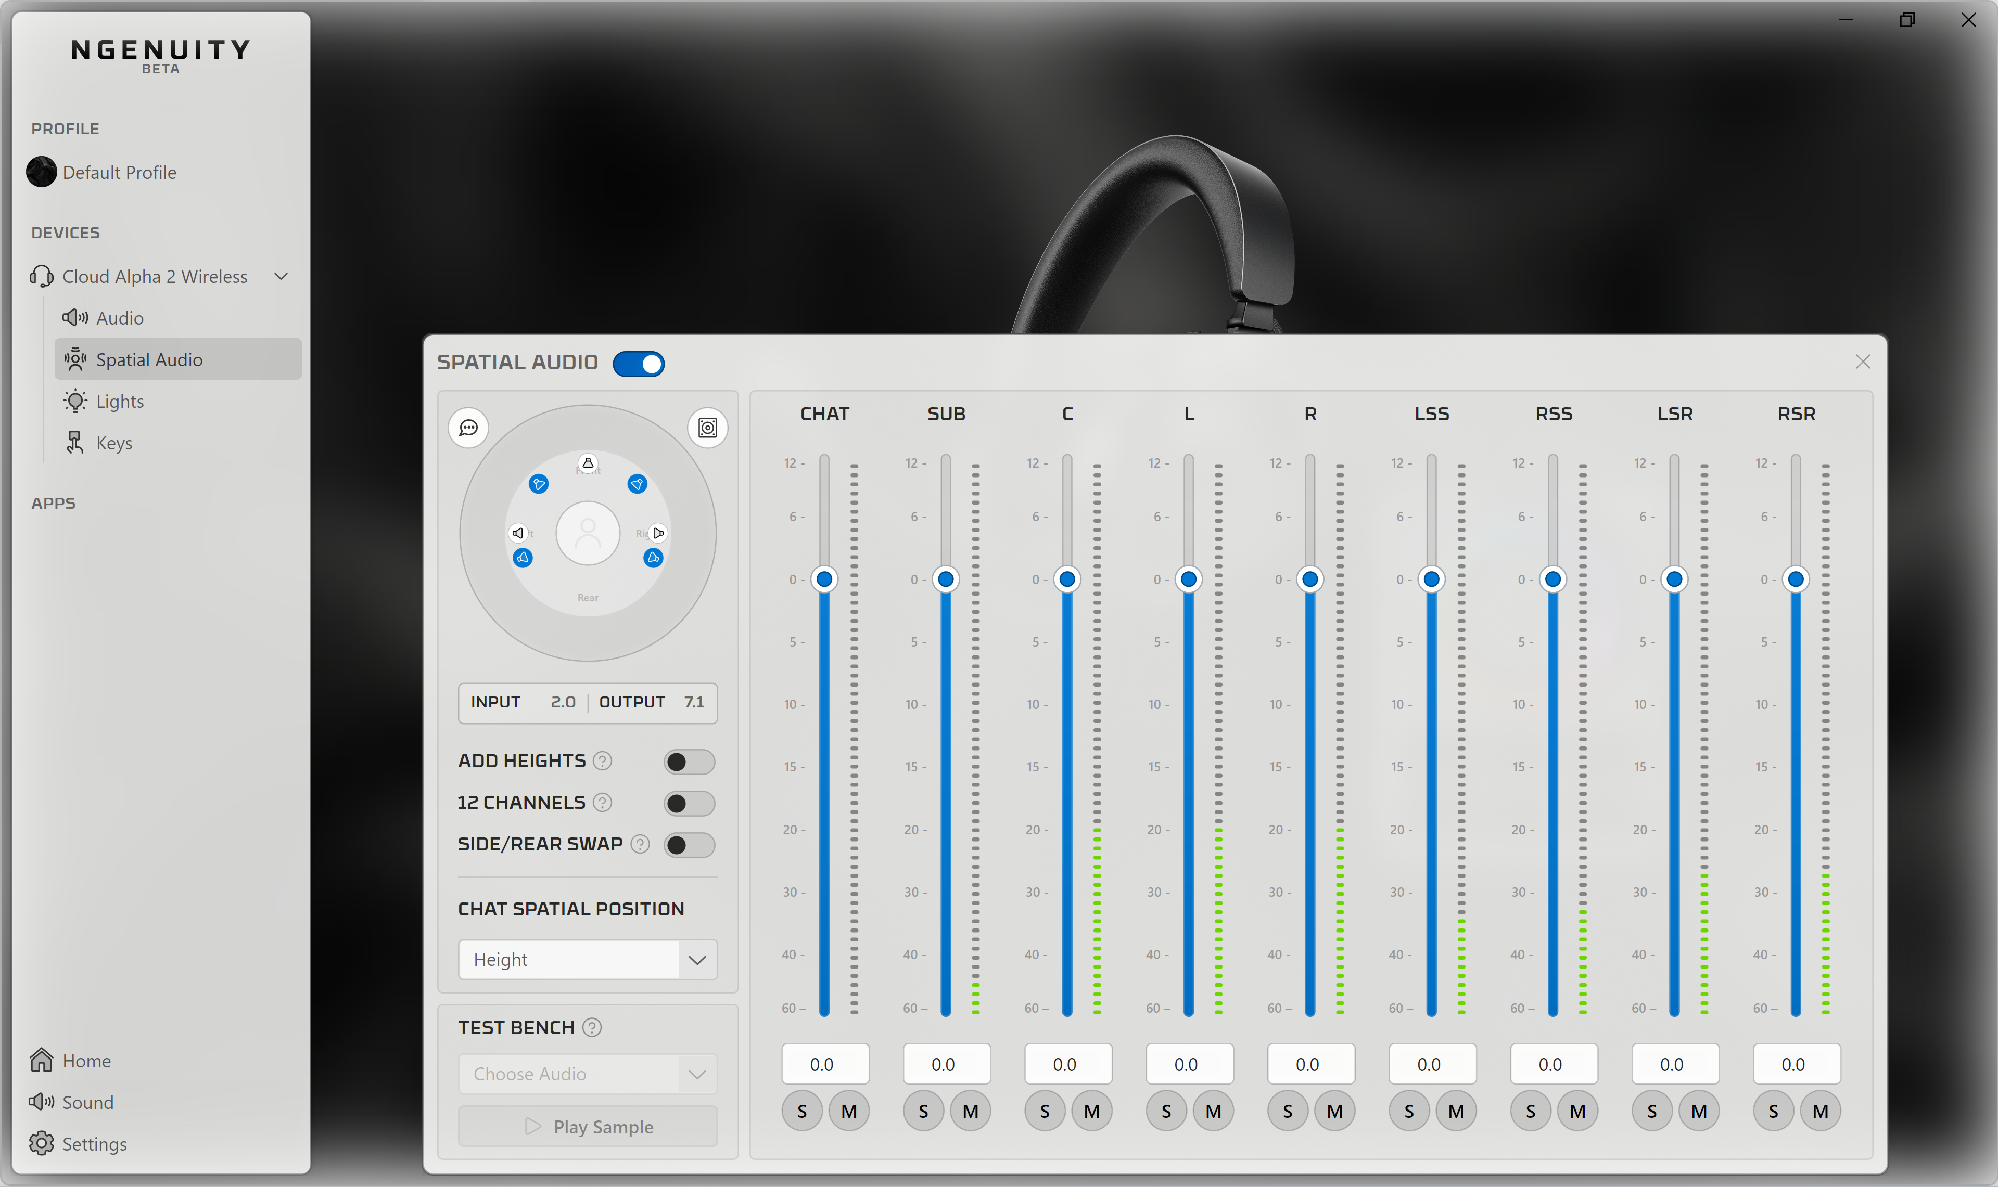The image size is (1998, 1187).
Task: Click the L channel gain value field
Action: coord(1189,1064)
